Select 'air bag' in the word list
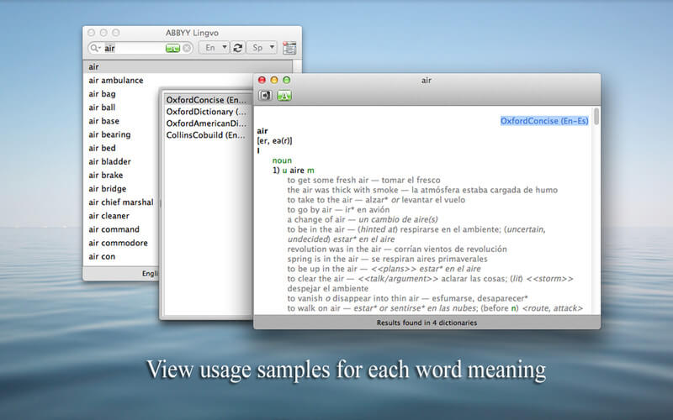This screenshot has height=420, width=673. pyautogui.click(x=102, y=94)
